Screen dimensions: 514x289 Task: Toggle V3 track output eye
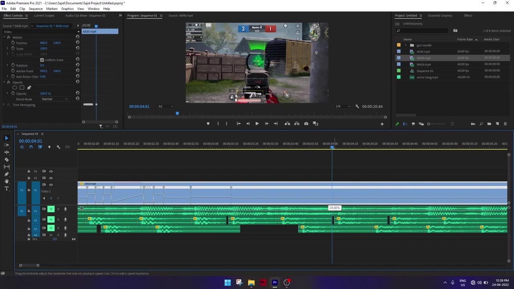point(51,171)
